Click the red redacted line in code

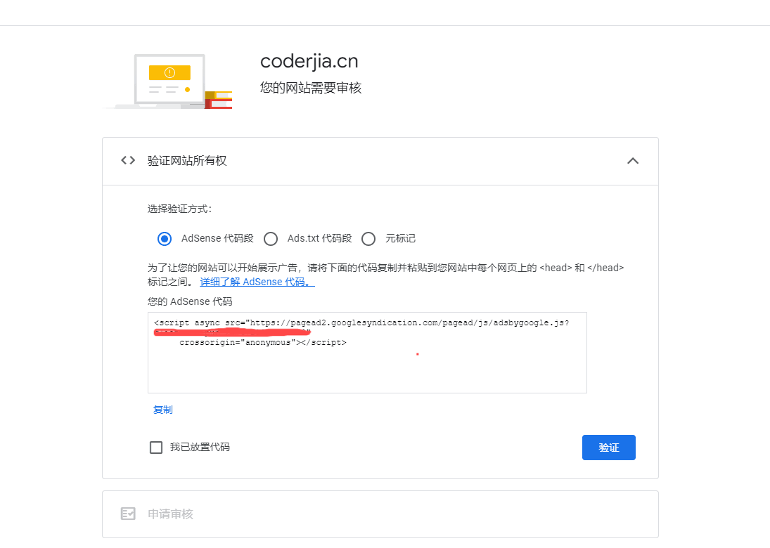(232, 332)
